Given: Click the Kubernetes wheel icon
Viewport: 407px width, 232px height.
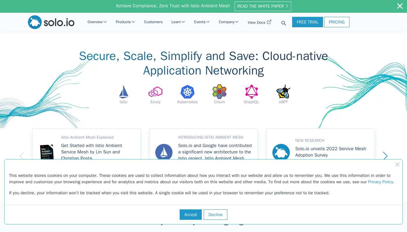Looking at the screenshot, I should [188, 92].
